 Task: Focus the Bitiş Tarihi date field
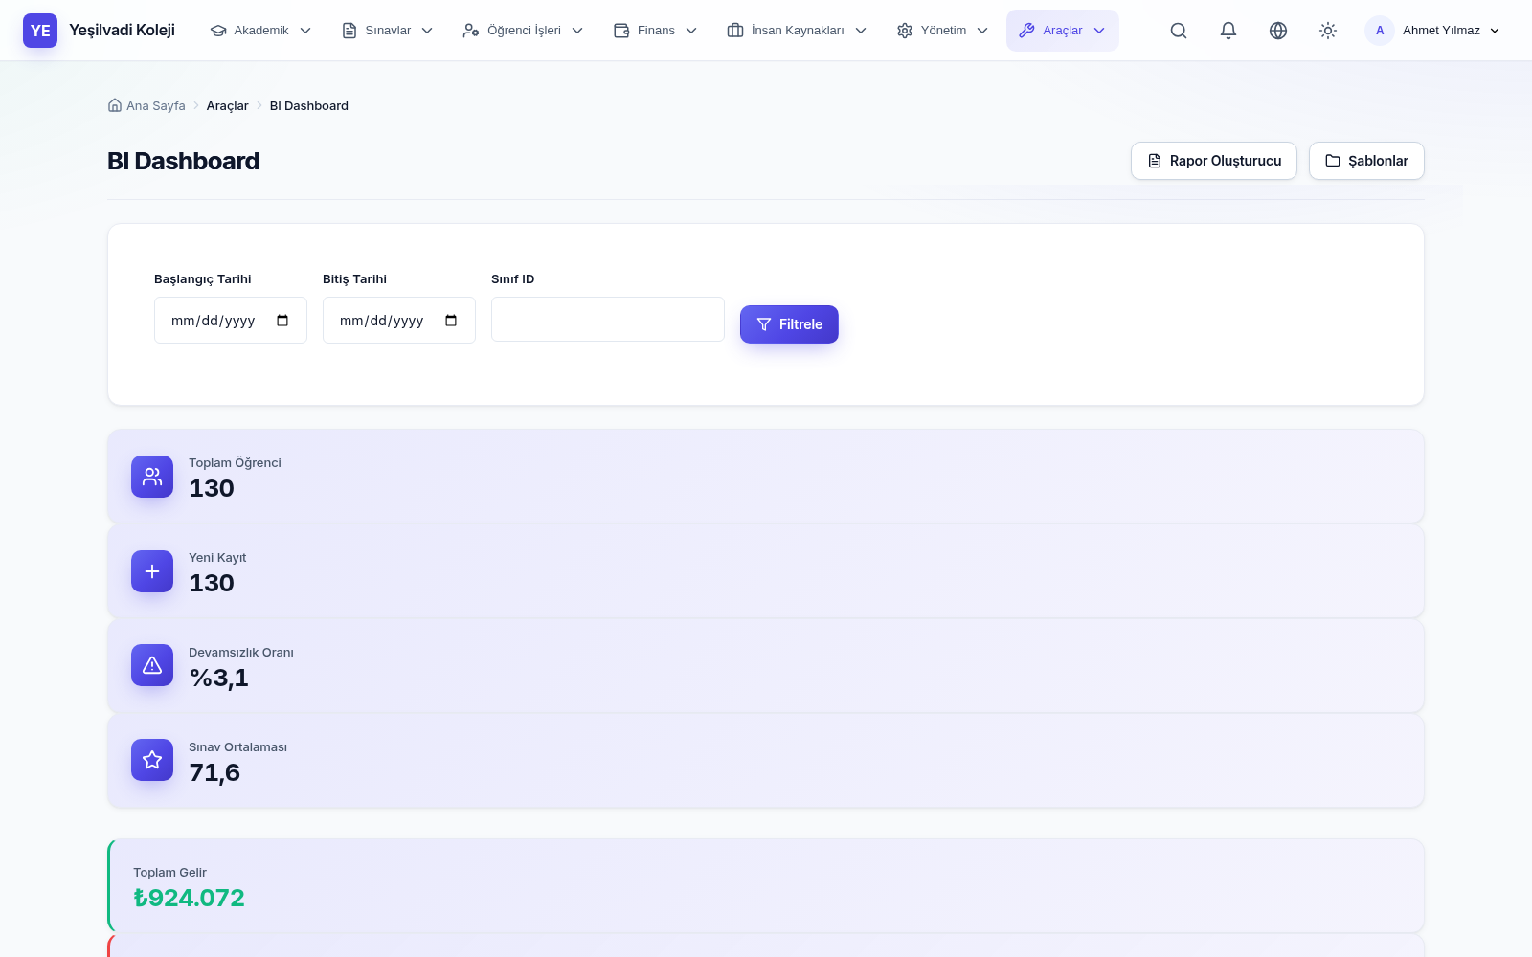(x=399, y=320)
